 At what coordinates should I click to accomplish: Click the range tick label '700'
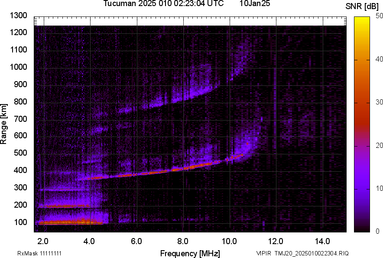[x=20, y=119]
